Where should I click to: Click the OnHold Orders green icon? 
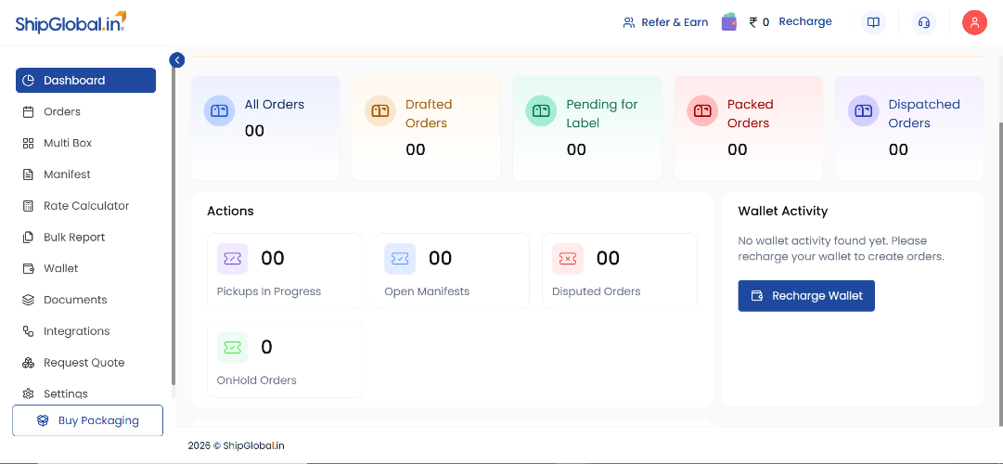(x=232, y=347)
